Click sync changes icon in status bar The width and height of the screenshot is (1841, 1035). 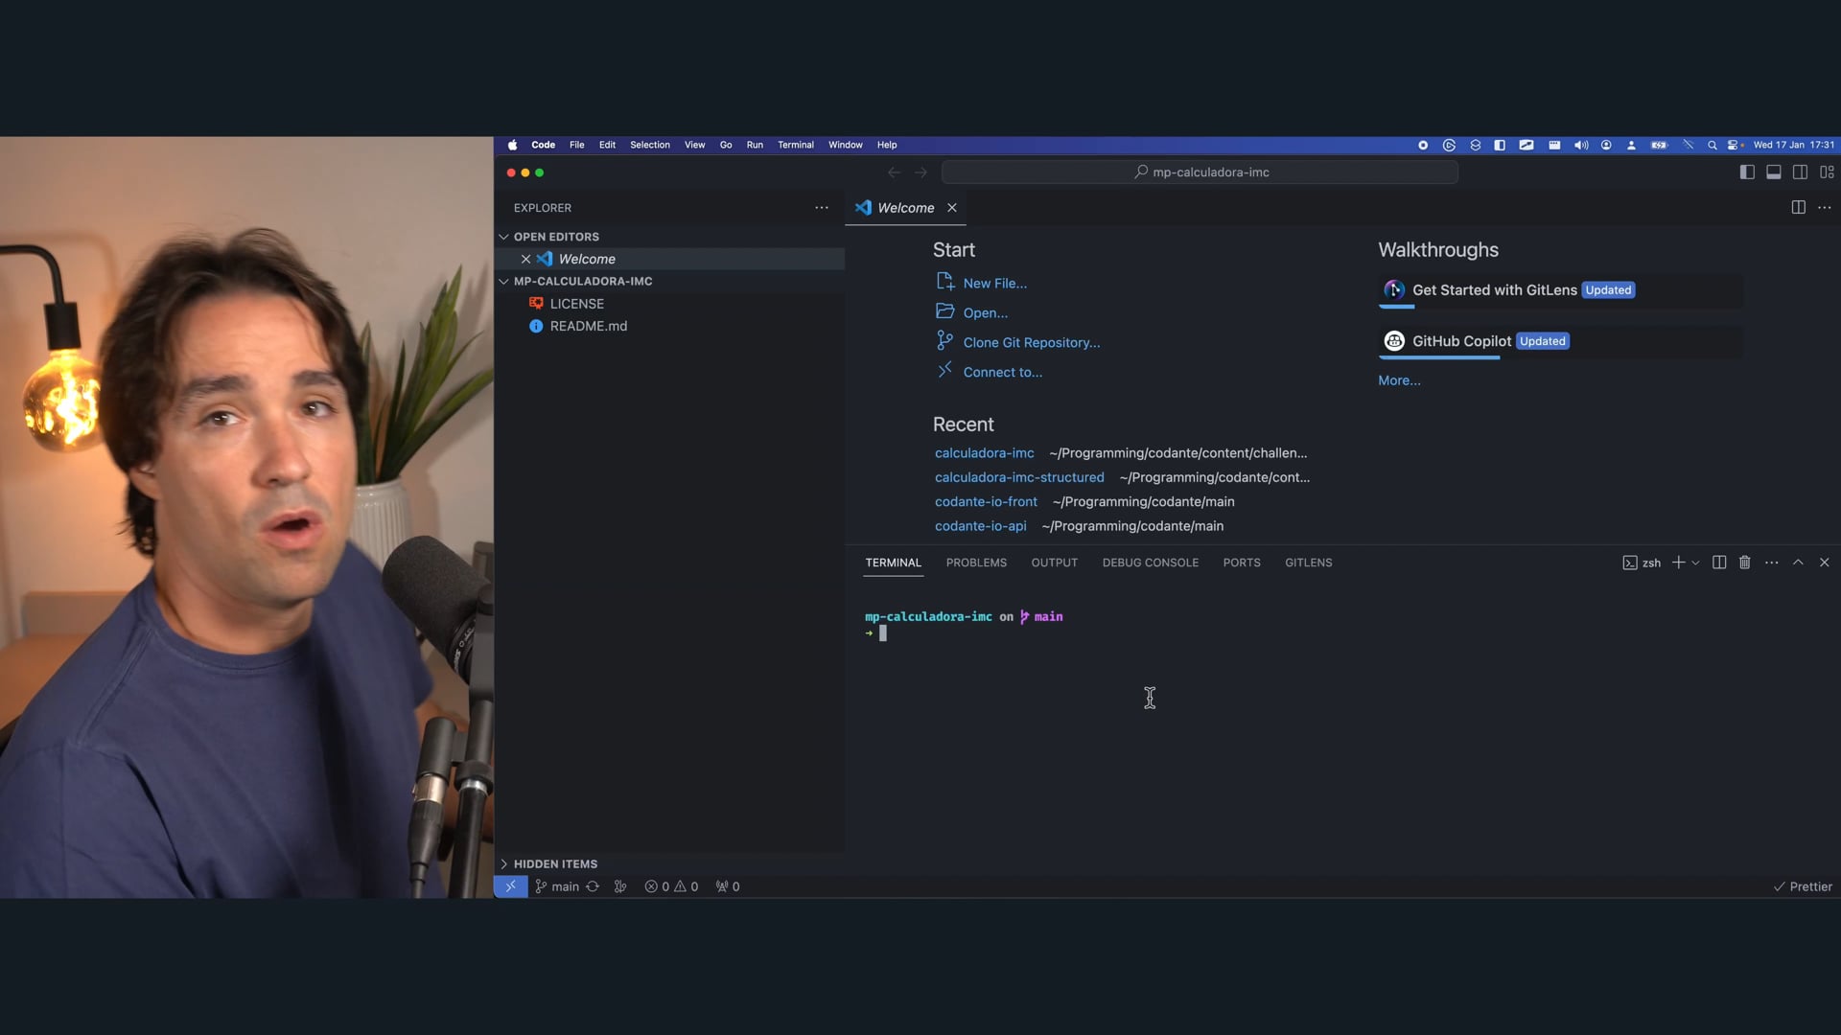tap(593, 886)
